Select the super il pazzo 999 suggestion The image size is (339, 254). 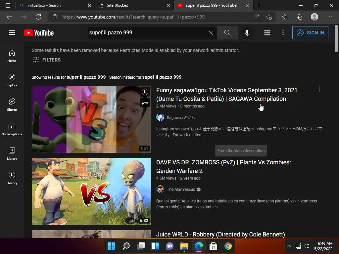coord(86,77)
